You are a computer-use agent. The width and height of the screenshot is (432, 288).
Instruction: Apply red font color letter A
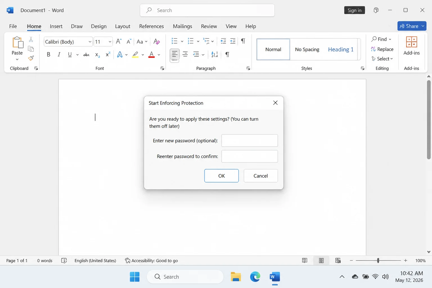tap(151, 55)
